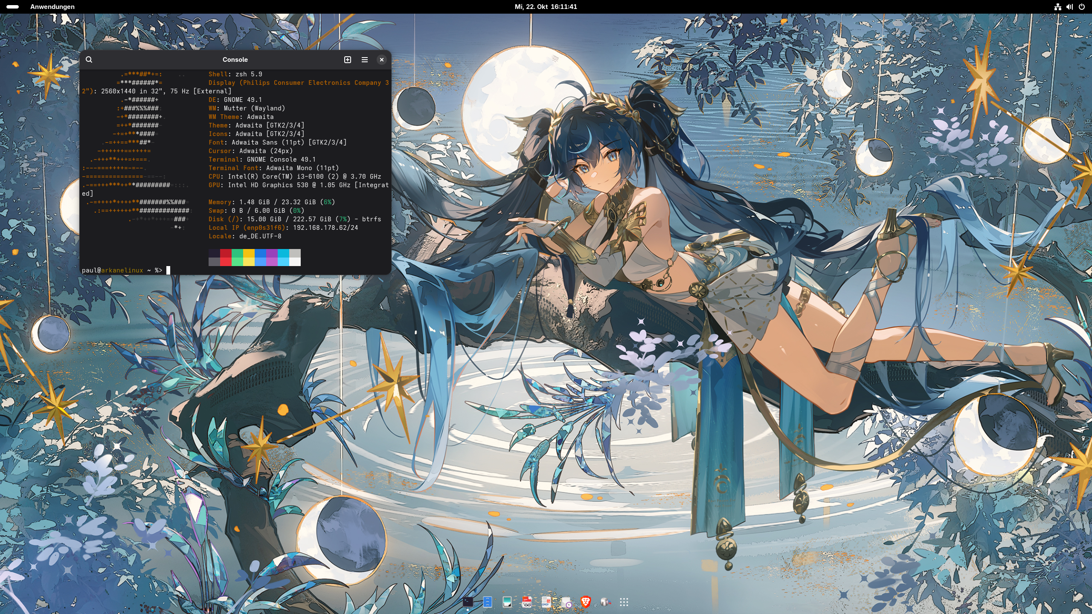This screenshot has width=1092, height=614.
Task: Launch the document viewer with glasses icon
Action: coord(527,602)
